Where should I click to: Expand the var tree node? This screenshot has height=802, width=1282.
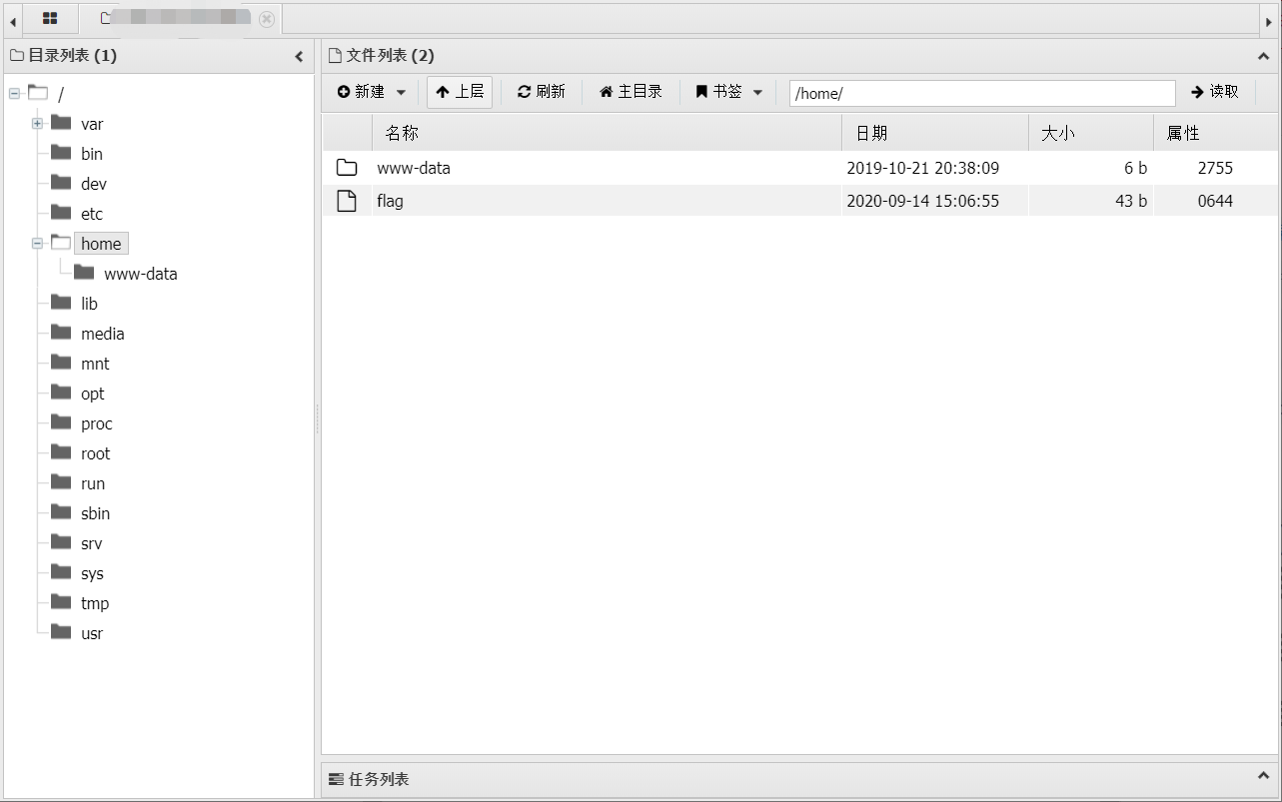point(37,123)
